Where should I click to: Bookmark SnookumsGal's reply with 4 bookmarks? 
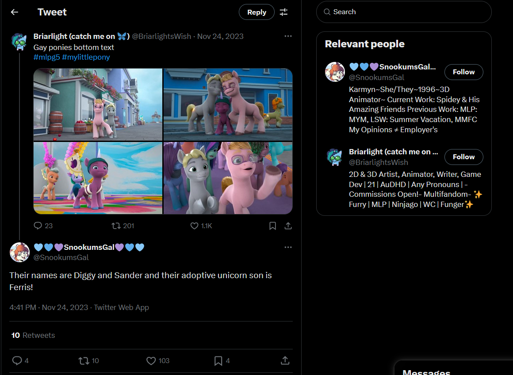point(222,360)
